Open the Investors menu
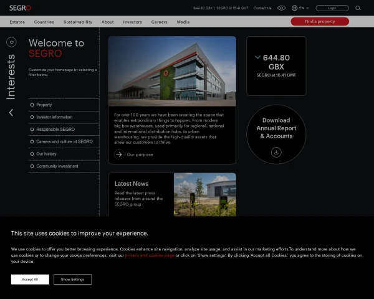The width and height of the screenshot is (374, 299). pos(132,22)
